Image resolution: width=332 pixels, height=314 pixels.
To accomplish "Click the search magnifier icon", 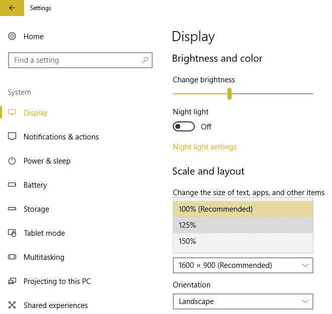I will point(145,60).
